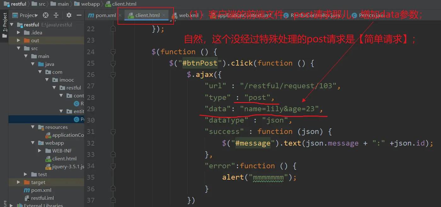Click the fold marker at line 25
The image size is (441, 207).
tap(113, 63)
